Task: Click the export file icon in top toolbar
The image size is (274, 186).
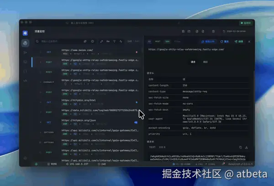Action: (203, 31)
